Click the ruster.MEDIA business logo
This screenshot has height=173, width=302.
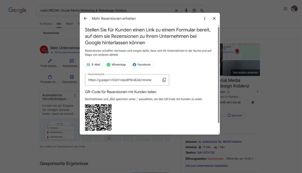tap(44, 49)
